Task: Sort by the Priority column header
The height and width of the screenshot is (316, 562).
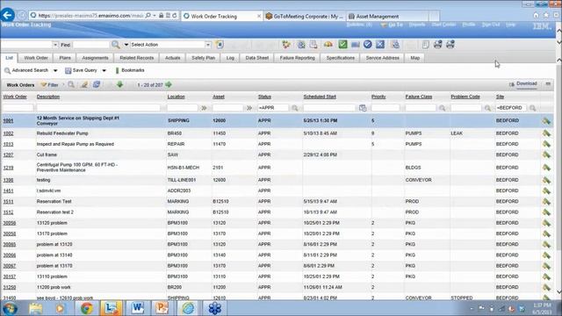Action: pos(378,97)
